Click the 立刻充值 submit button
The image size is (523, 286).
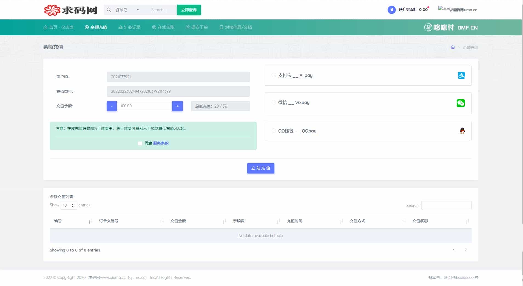click(261, 168)
